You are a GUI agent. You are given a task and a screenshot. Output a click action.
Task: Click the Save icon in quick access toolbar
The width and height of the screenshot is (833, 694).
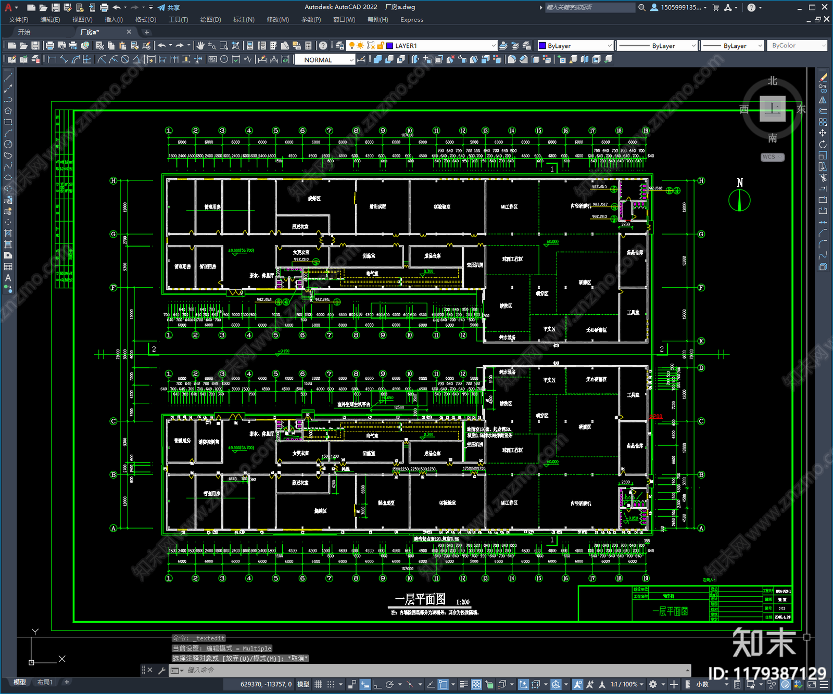click(55, 7)
